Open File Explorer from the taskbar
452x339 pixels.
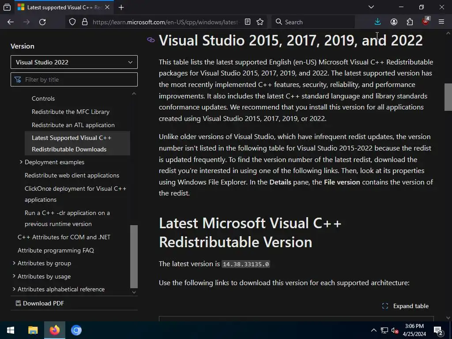point(33,330)
